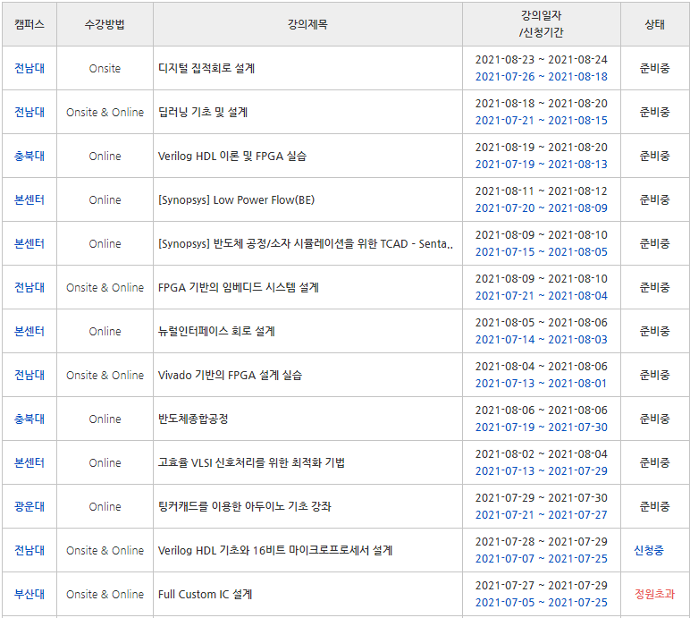Click Onsite & Online in Full Custom IC row
The width and height of the screenshot is (690, 618).
(105, 594)
